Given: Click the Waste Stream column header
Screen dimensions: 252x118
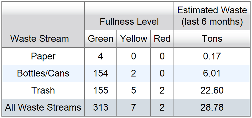Looking at the screenshot, I should (40, 39).
